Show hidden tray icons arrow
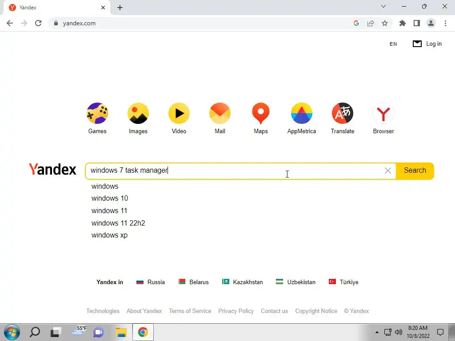 click(377, 332)
